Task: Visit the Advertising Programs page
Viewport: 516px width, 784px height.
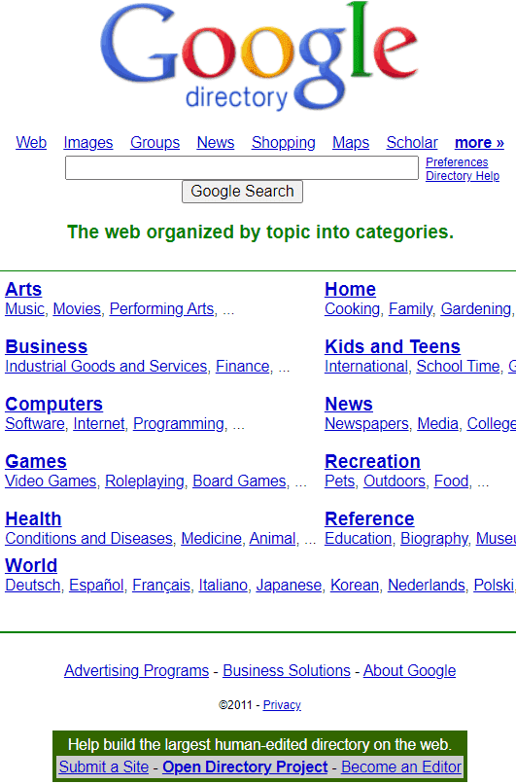Action: (x=136, y=670)
